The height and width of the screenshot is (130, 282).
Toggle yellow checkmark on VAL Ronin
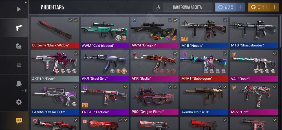tap(275, 53)
